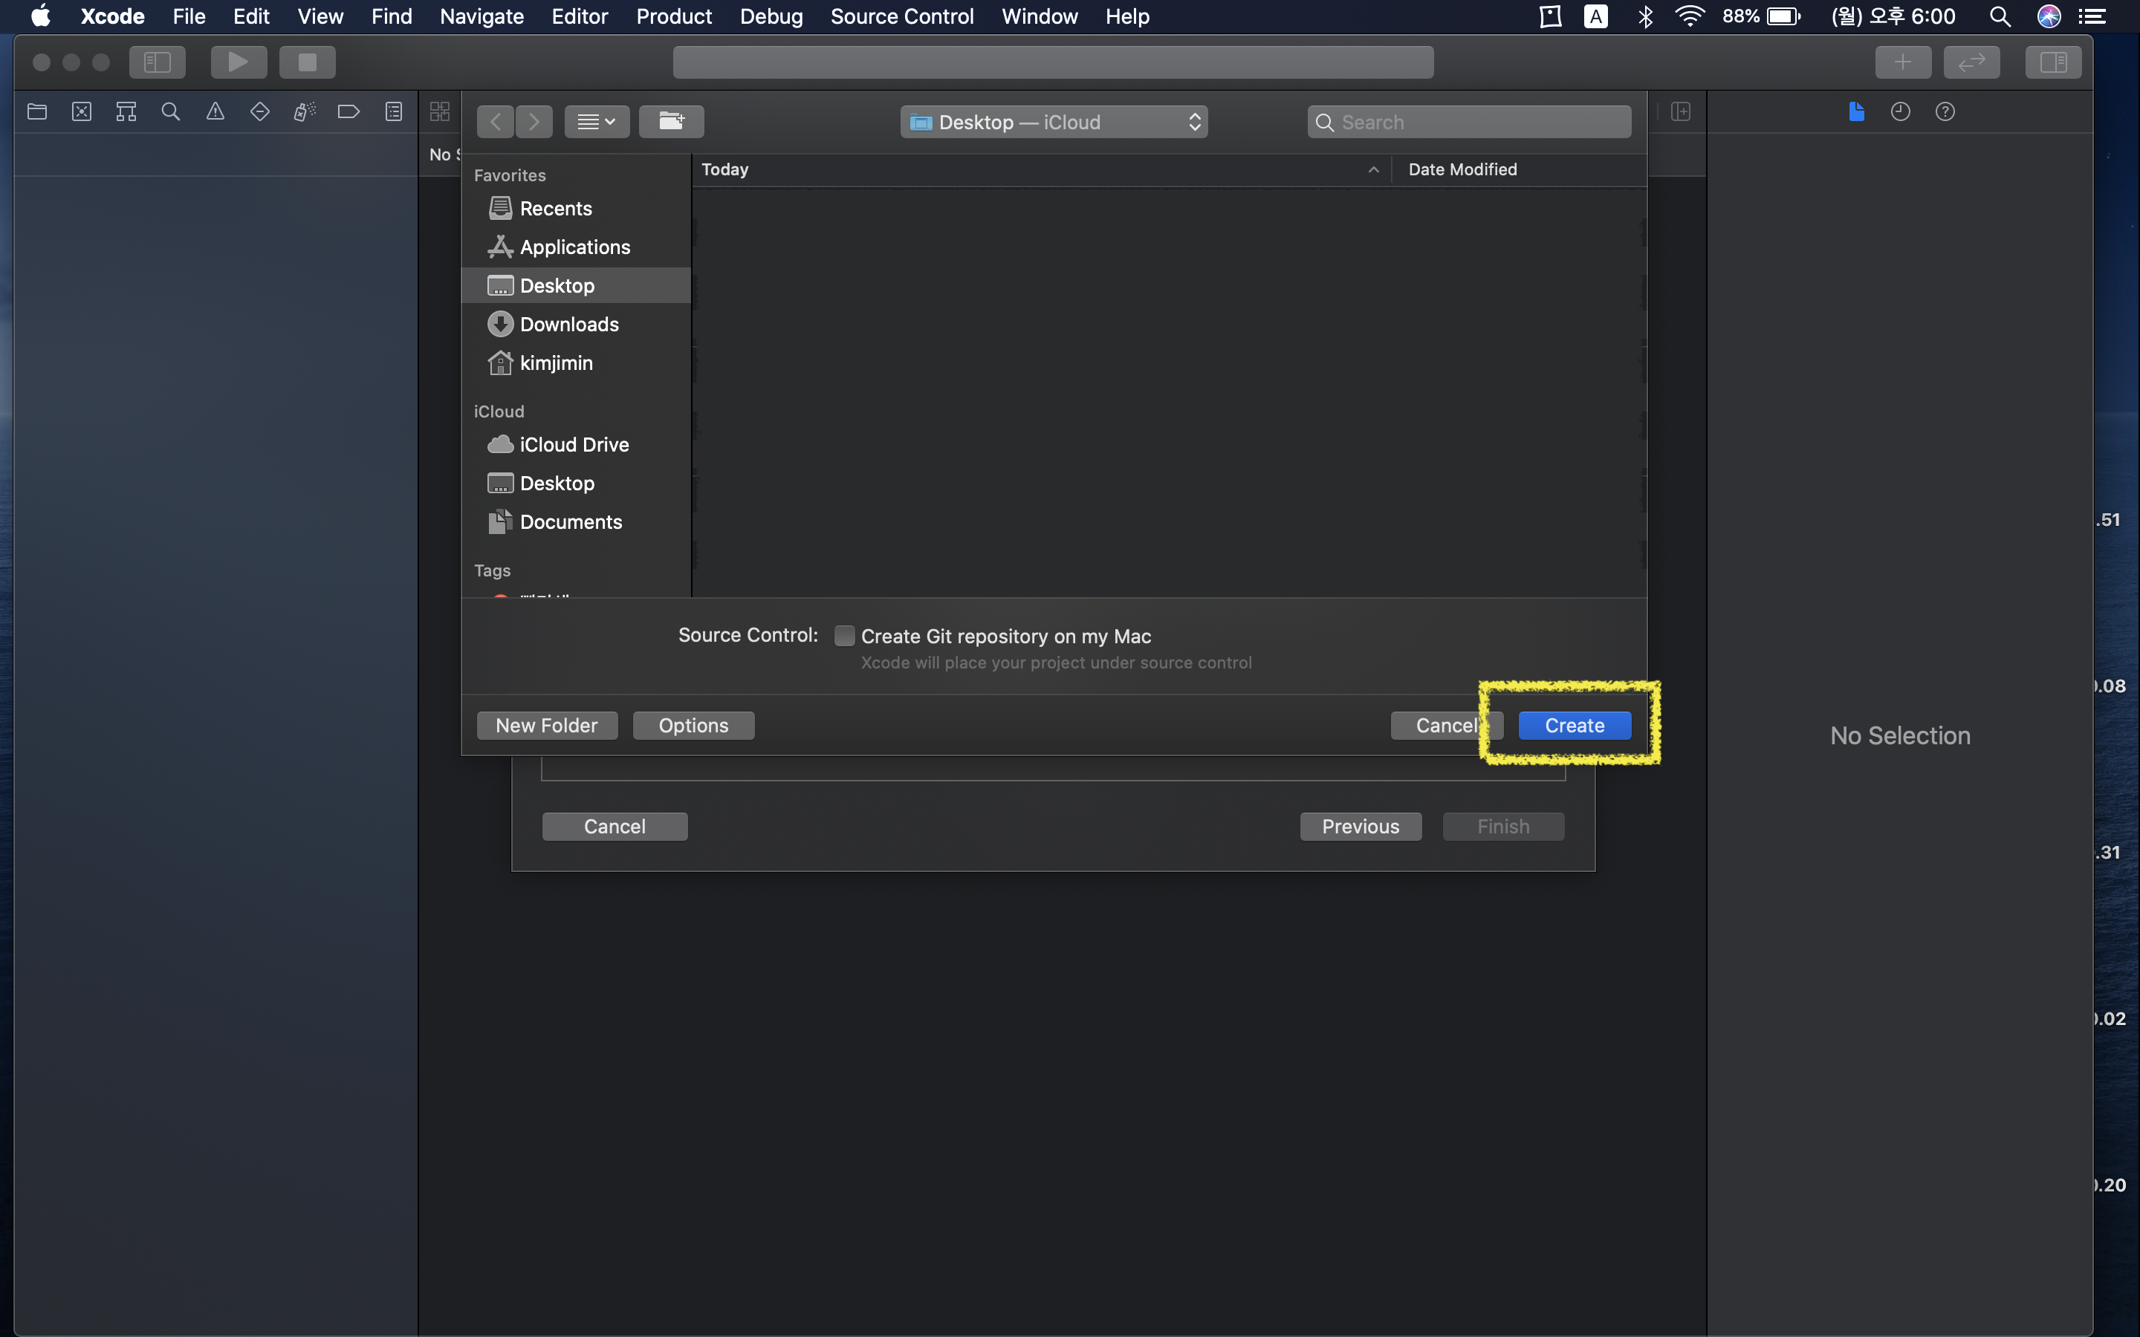2140x1337 pixels.
Task: Open the History inspector clock icon
Action: pos(1900,111)
